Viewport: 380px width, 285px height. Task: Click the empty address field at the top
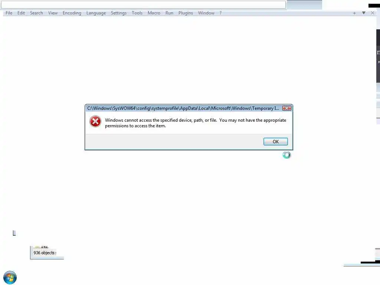143,4
